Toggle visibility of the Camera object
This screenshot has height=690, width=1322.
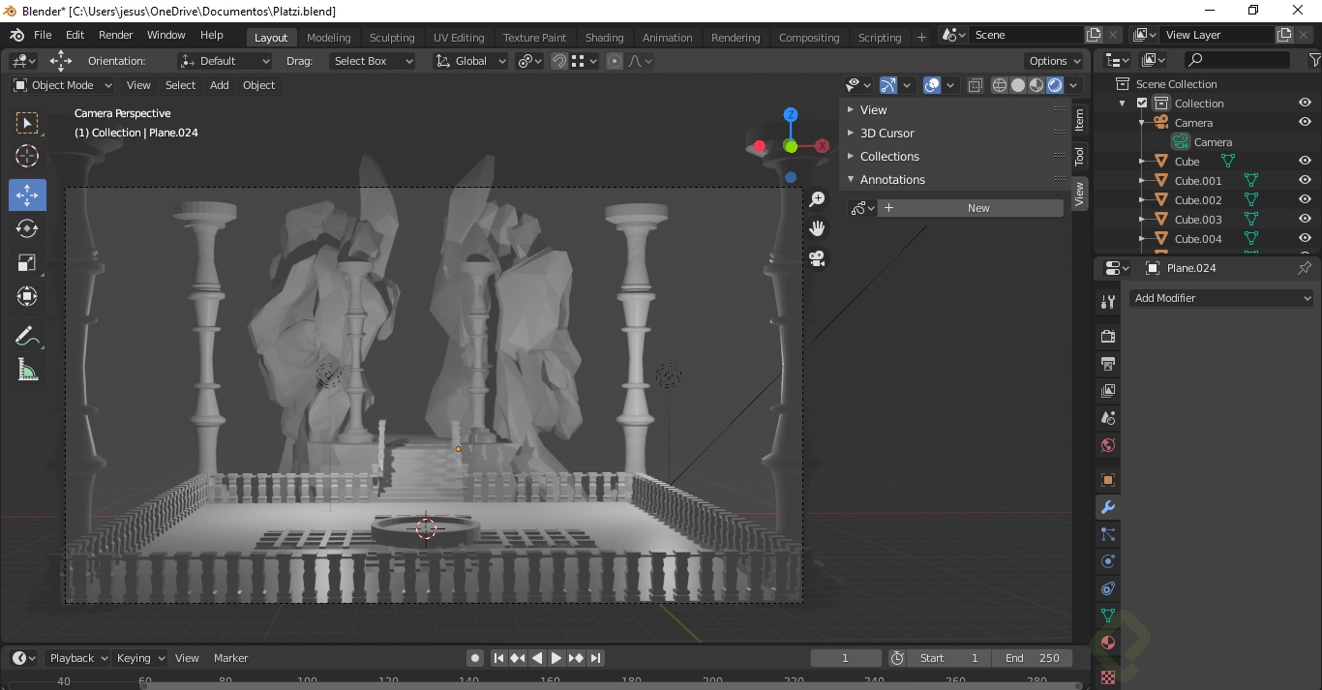point(1305,122)
